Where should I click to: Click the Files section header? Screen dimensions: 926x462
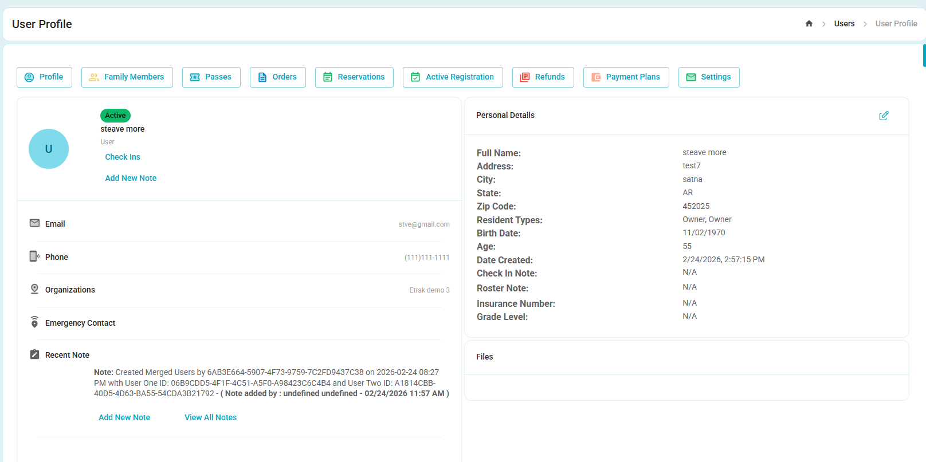484,357
